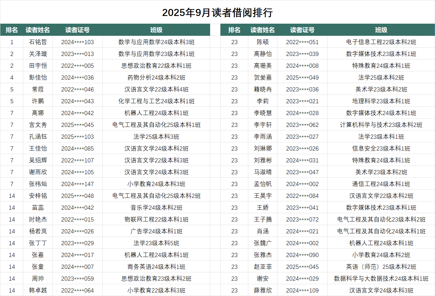Select the name cell 张魏广

[262, 243]
